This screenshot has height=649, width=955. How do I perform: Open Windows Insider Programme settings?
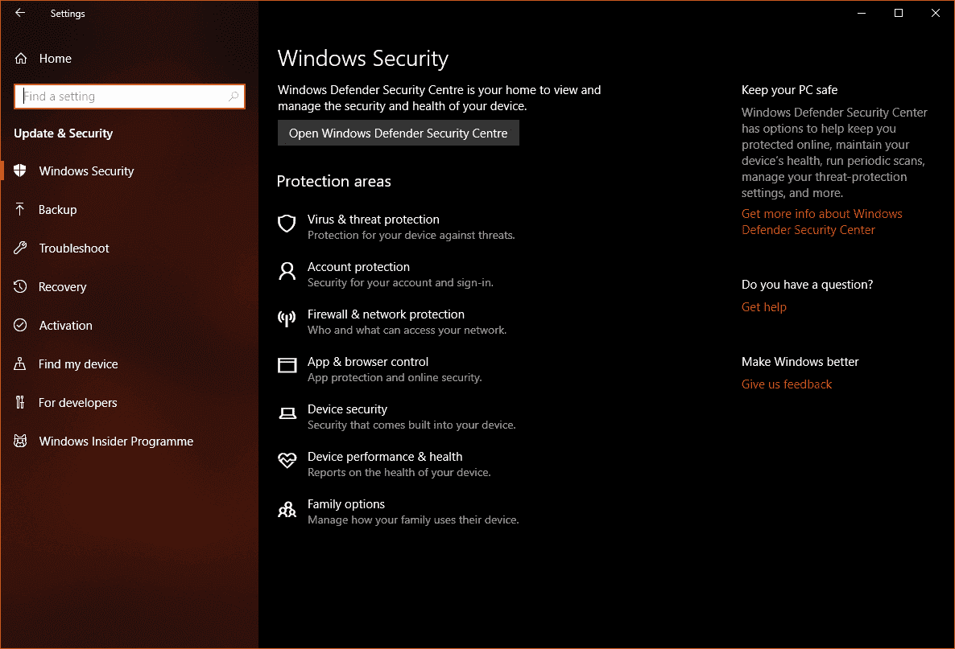(129, 441)
